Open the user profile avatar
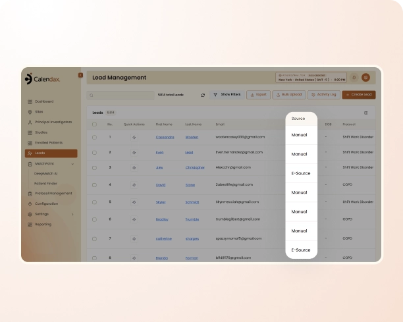This screenshot has height=322, width=403. 365,77
